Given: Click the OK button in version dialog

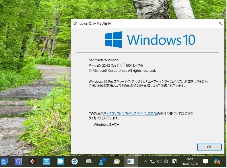Looking at the screenshot, I should (x=209, y=147).
